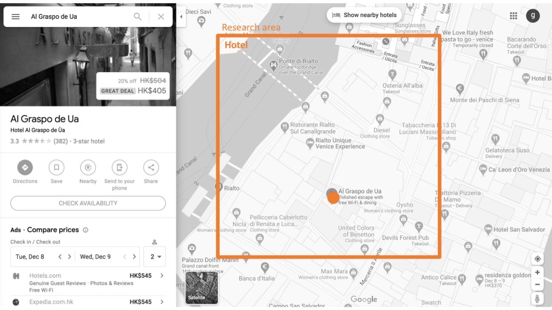Get Directions to Al Graspo de Ua

(x=25, y=167)
